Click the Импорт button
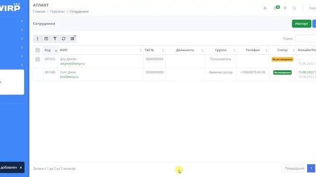Viewport: 316px width, 177px height. [x=302, y=24]
